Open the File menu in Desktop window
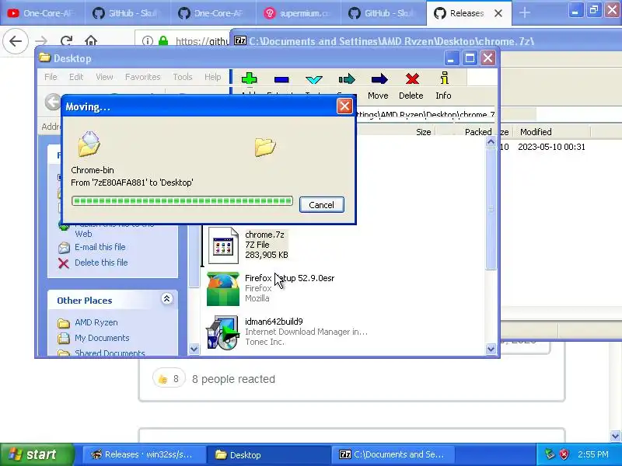 pyautogui.click(x=51, y=77)
